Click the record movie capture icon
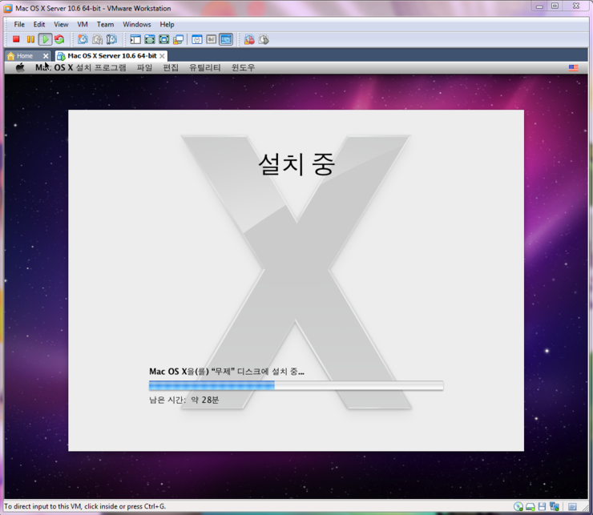This screenshot has width=593, height=515. (x=249, y=39)
